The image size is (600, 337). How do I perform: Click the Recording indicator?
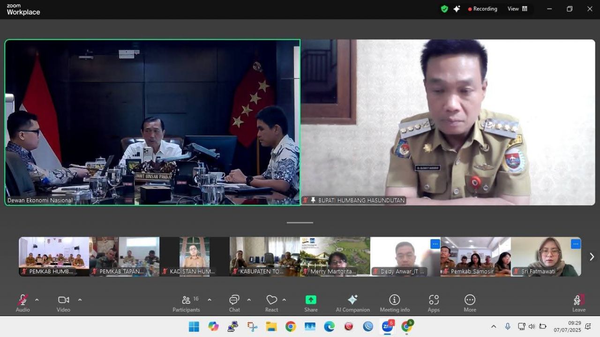pyautogui.click(x=482, y=9)
